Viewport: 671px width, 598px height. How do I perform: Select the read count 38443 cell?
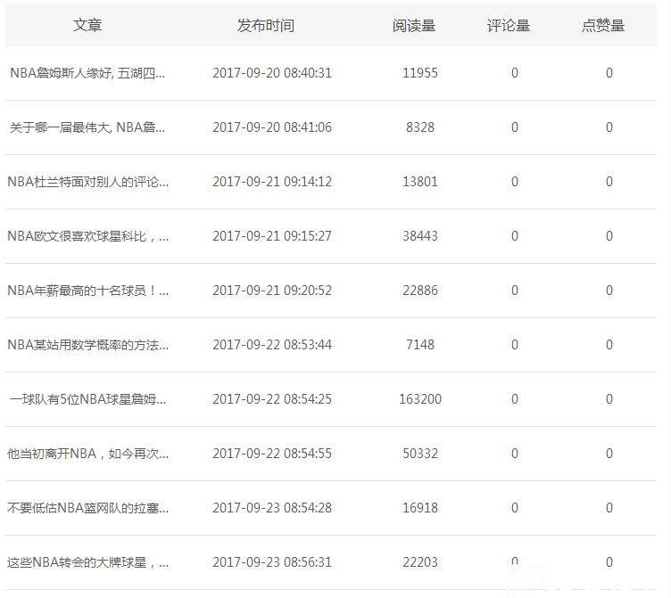pyautogui.click(x=420, y=236)
